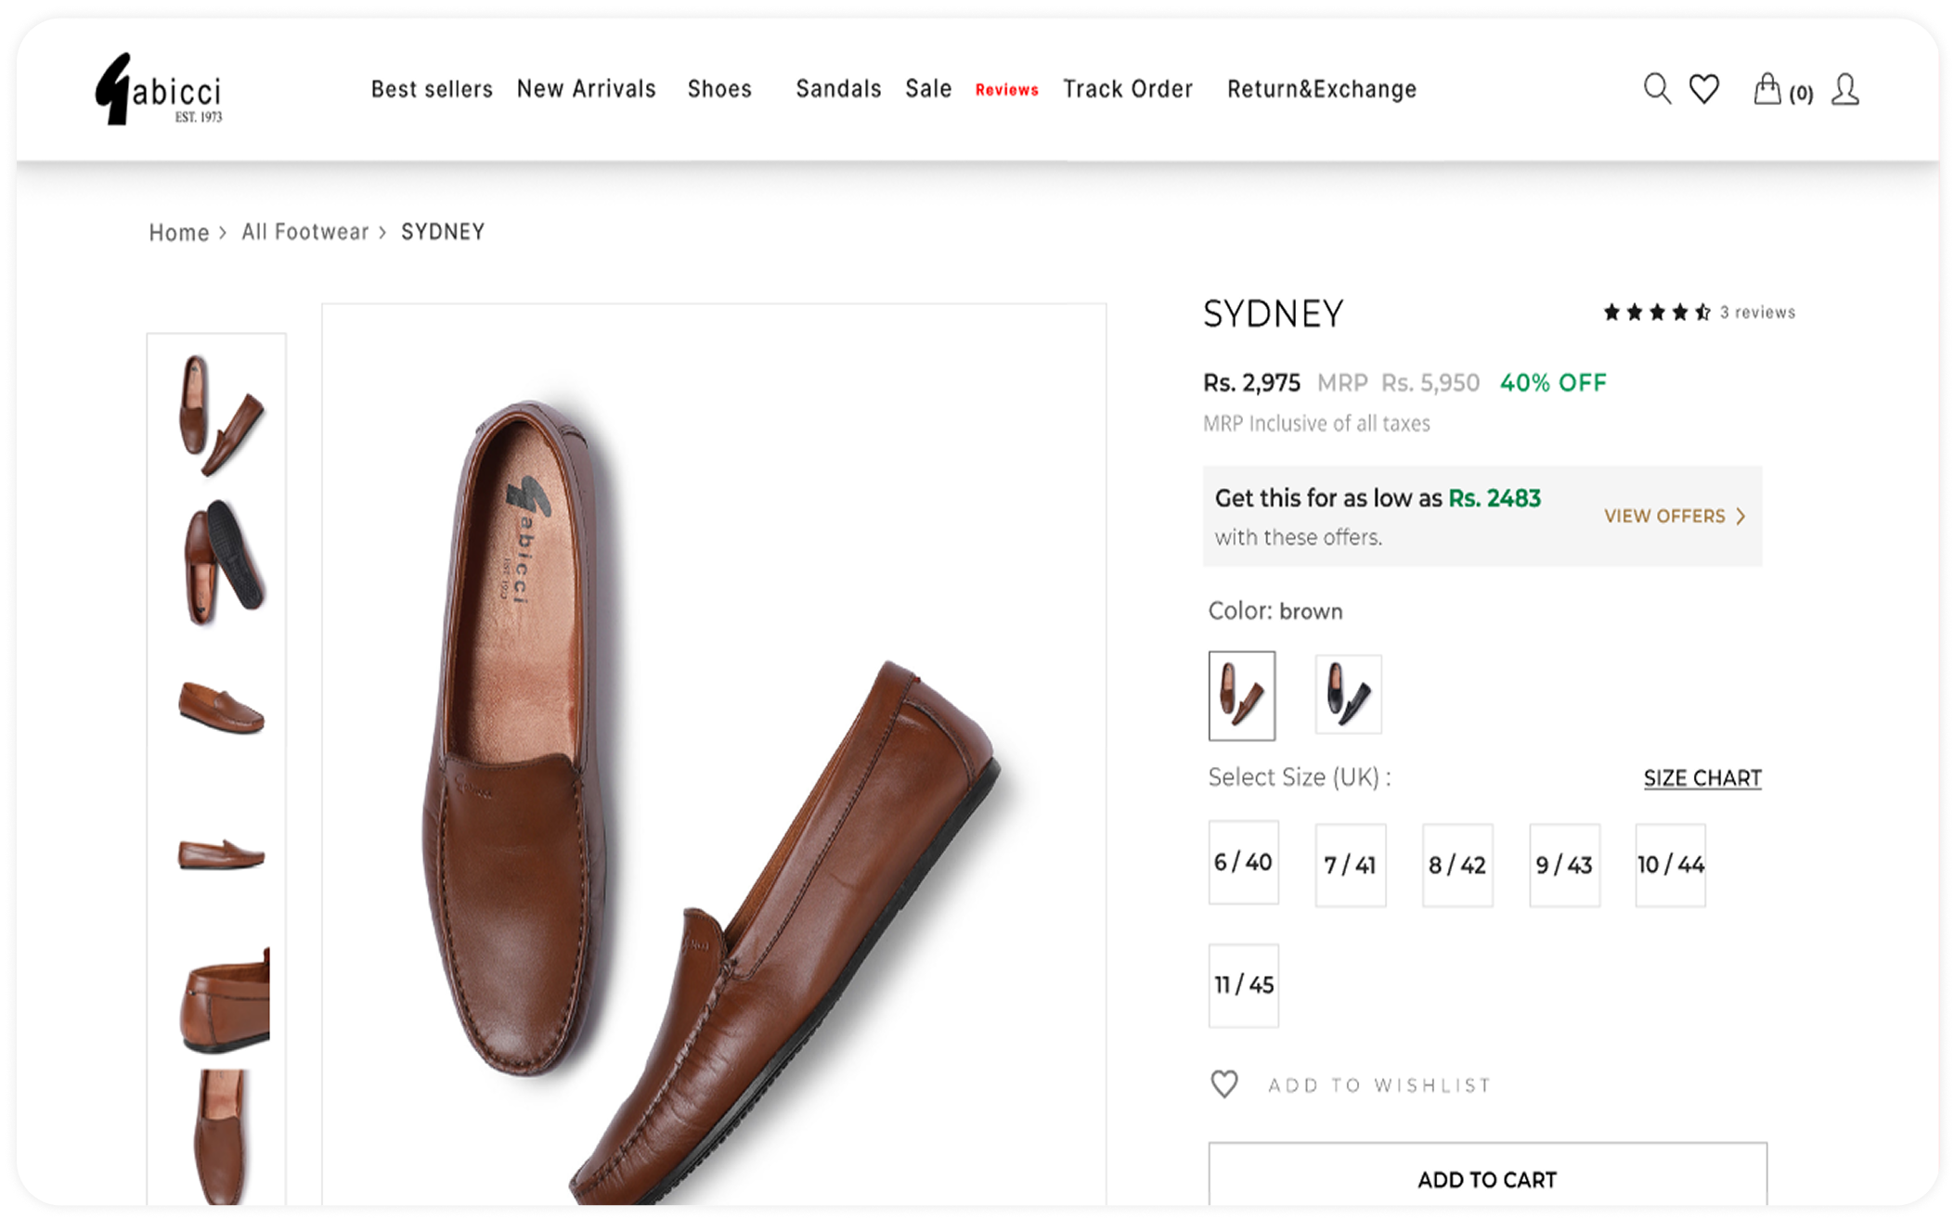
Task: Open the New Arrivals menu item
Action: [x=586, y=89]
